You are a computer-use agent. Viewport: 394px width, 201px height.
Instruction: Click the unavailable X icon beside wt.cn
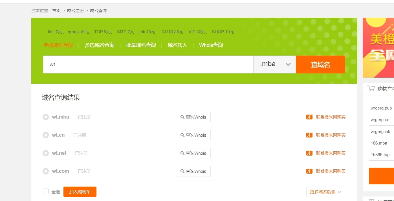pos(46,135)
